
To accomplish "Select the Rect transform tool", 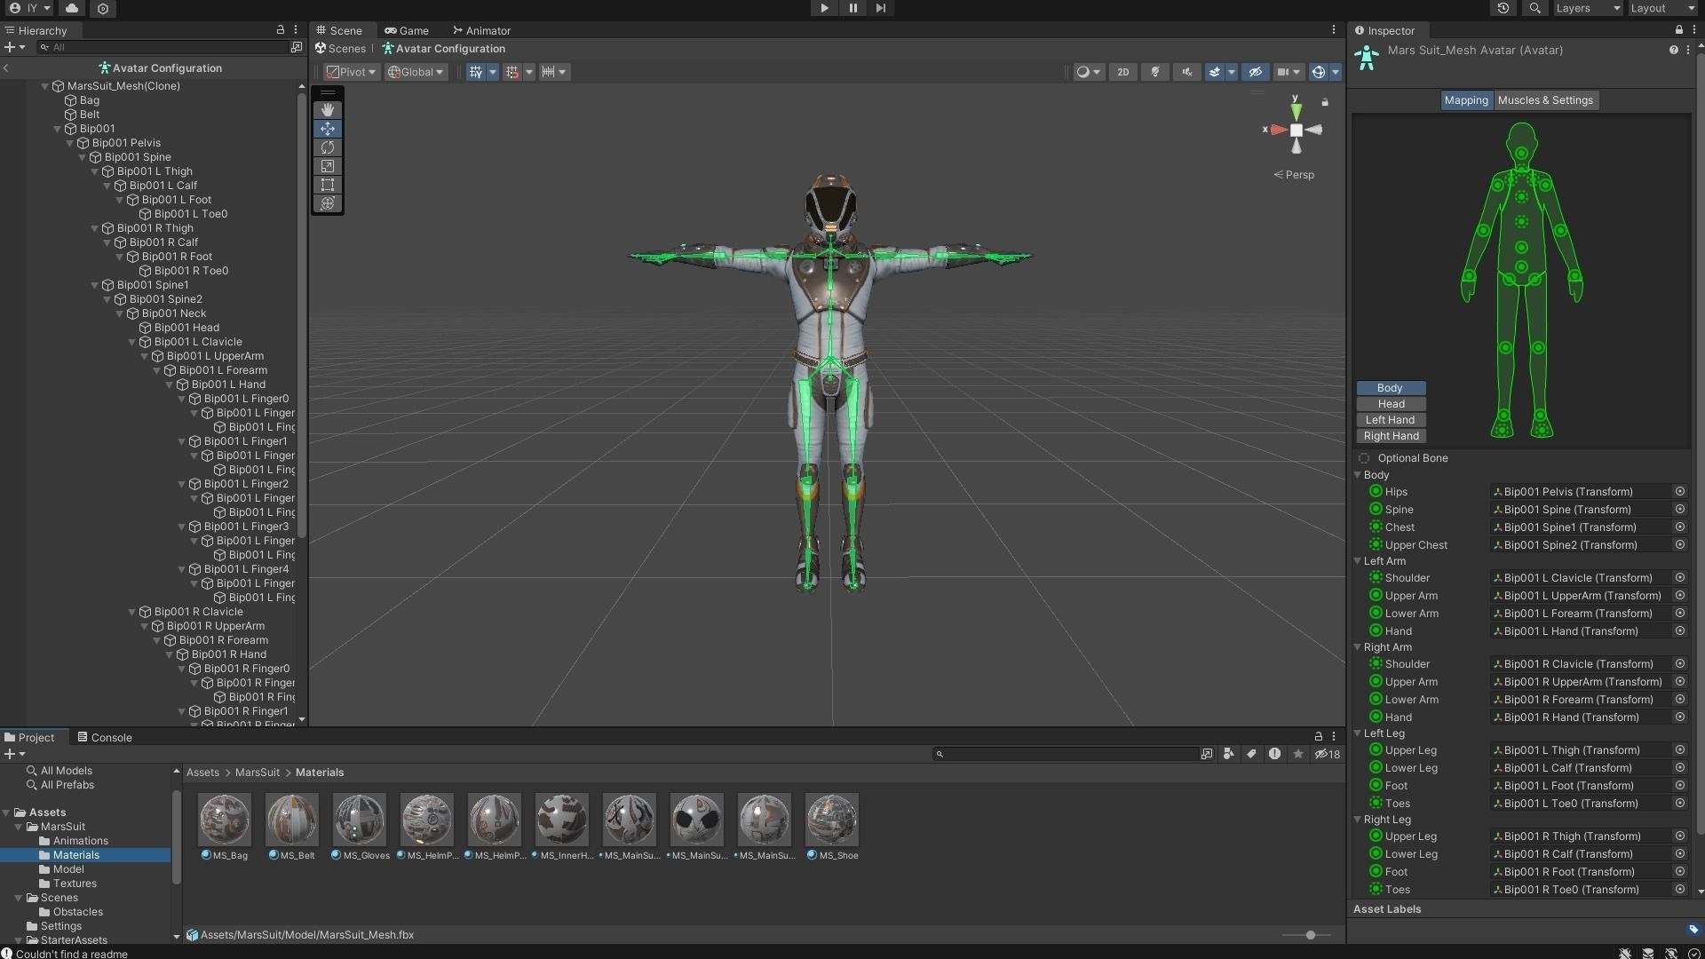I will pyautogui.click(x=328, y=185).
